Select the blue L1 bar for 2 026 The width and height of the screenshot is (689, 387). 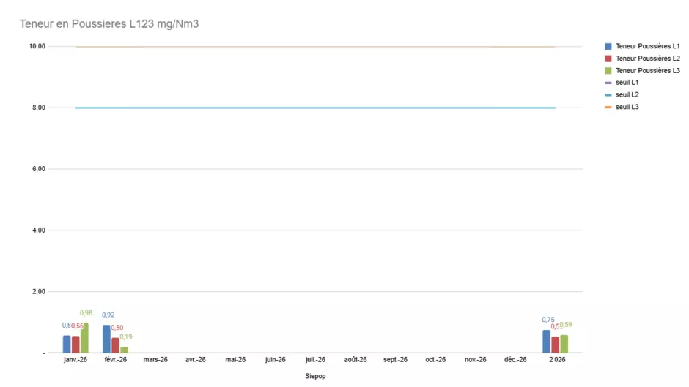click(546, 342)
